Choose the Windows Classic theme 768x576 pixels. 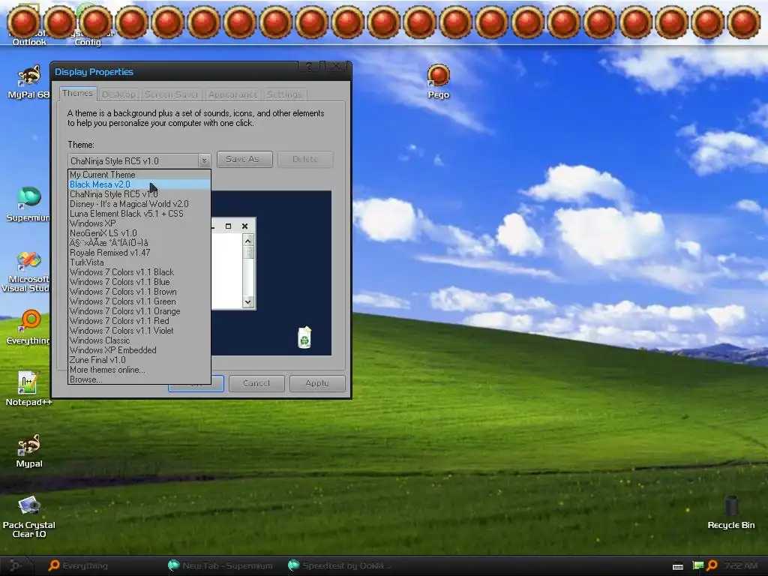(x=139, y=340)
